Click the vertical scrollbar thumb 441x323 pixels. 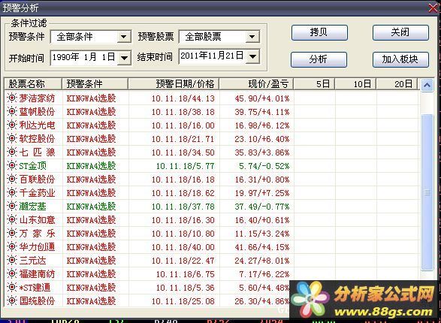click(427, 192)
